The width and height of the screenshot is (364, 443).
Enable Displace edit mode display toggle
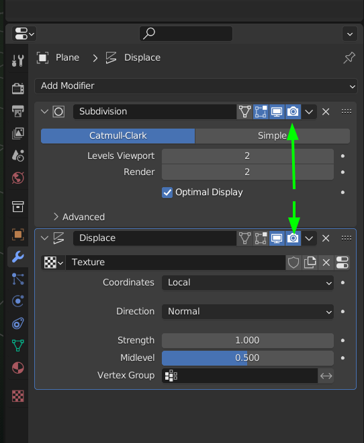click(x=261, y=238)
